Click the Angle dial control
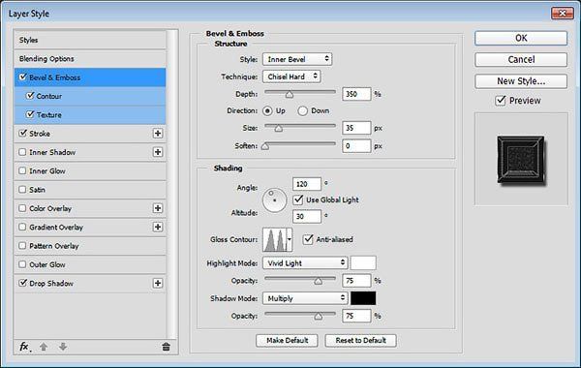The width and height of the screenshot is (581, 368). (275, 200)
